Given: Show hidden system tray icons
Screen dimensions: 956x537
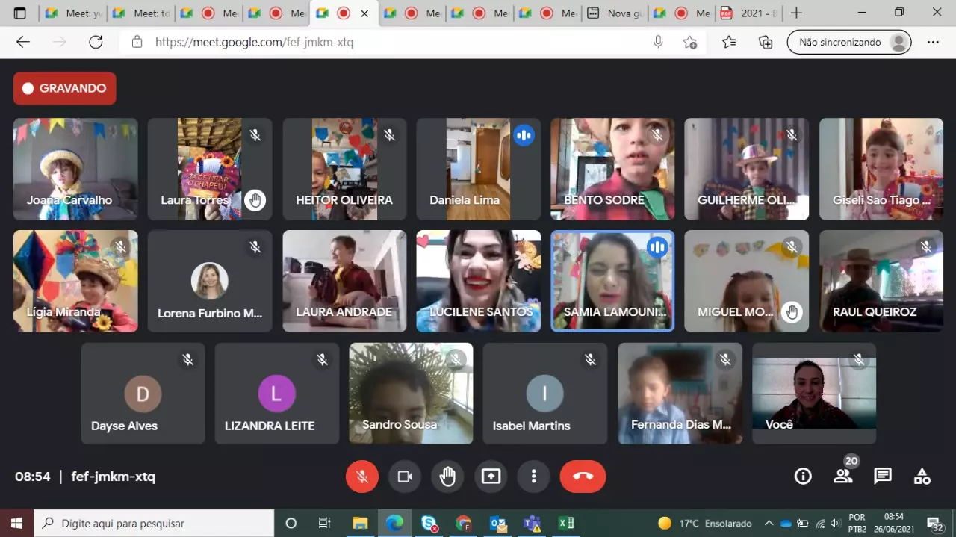Looking at the screenshot, I should 769,524.
